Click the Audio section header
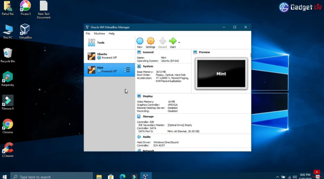 pyautogui.click(x=147, y=137)
